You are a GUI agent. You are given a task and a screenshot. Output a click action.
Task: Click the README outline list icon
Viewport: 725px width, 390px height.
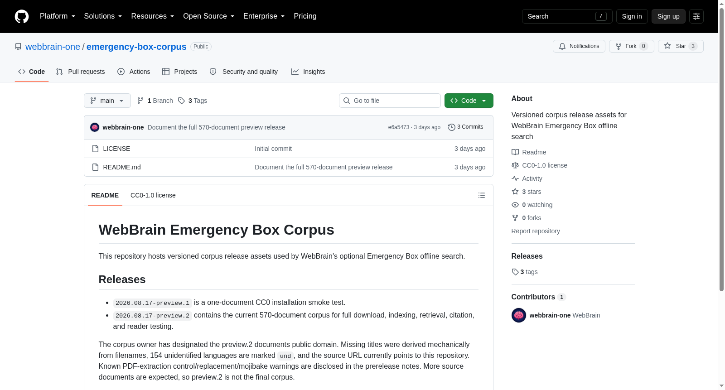click(482, 195)
